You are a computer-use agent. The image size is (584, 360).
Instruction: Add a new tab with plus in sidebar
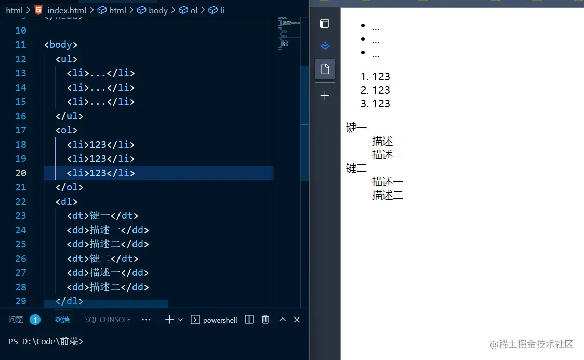coord(325,95)
